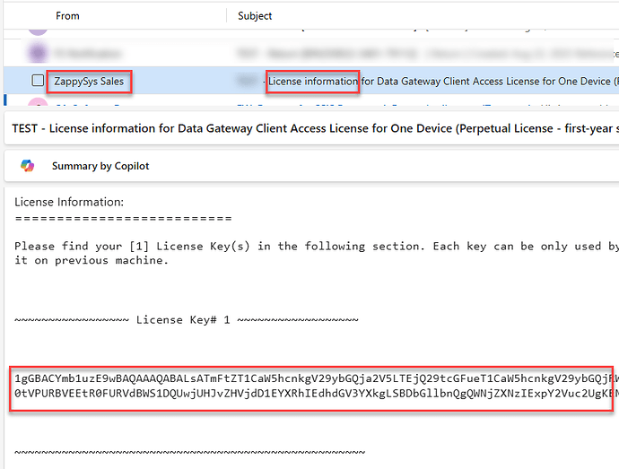
Task: Tick the checkbox beside ZappySys Sales email
Action: tap(38, 81)
